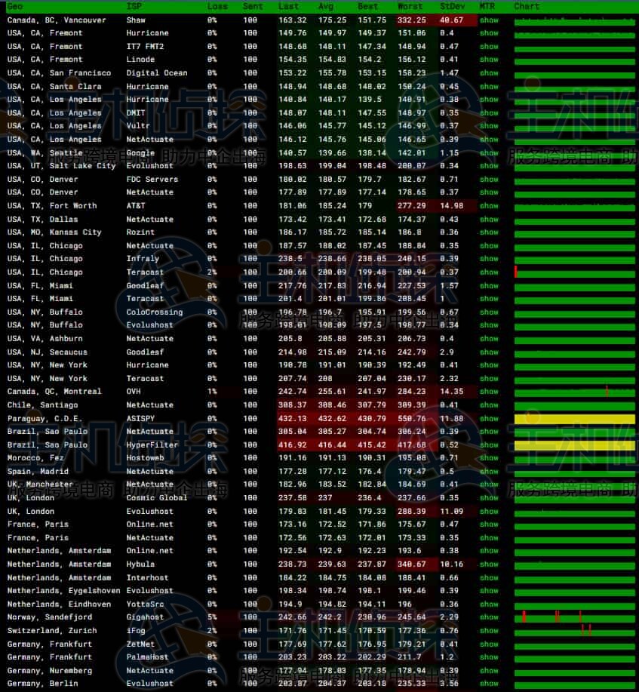Click last value 308.37 for Santiago
The image size is (639, 692).
pos(293,405)
